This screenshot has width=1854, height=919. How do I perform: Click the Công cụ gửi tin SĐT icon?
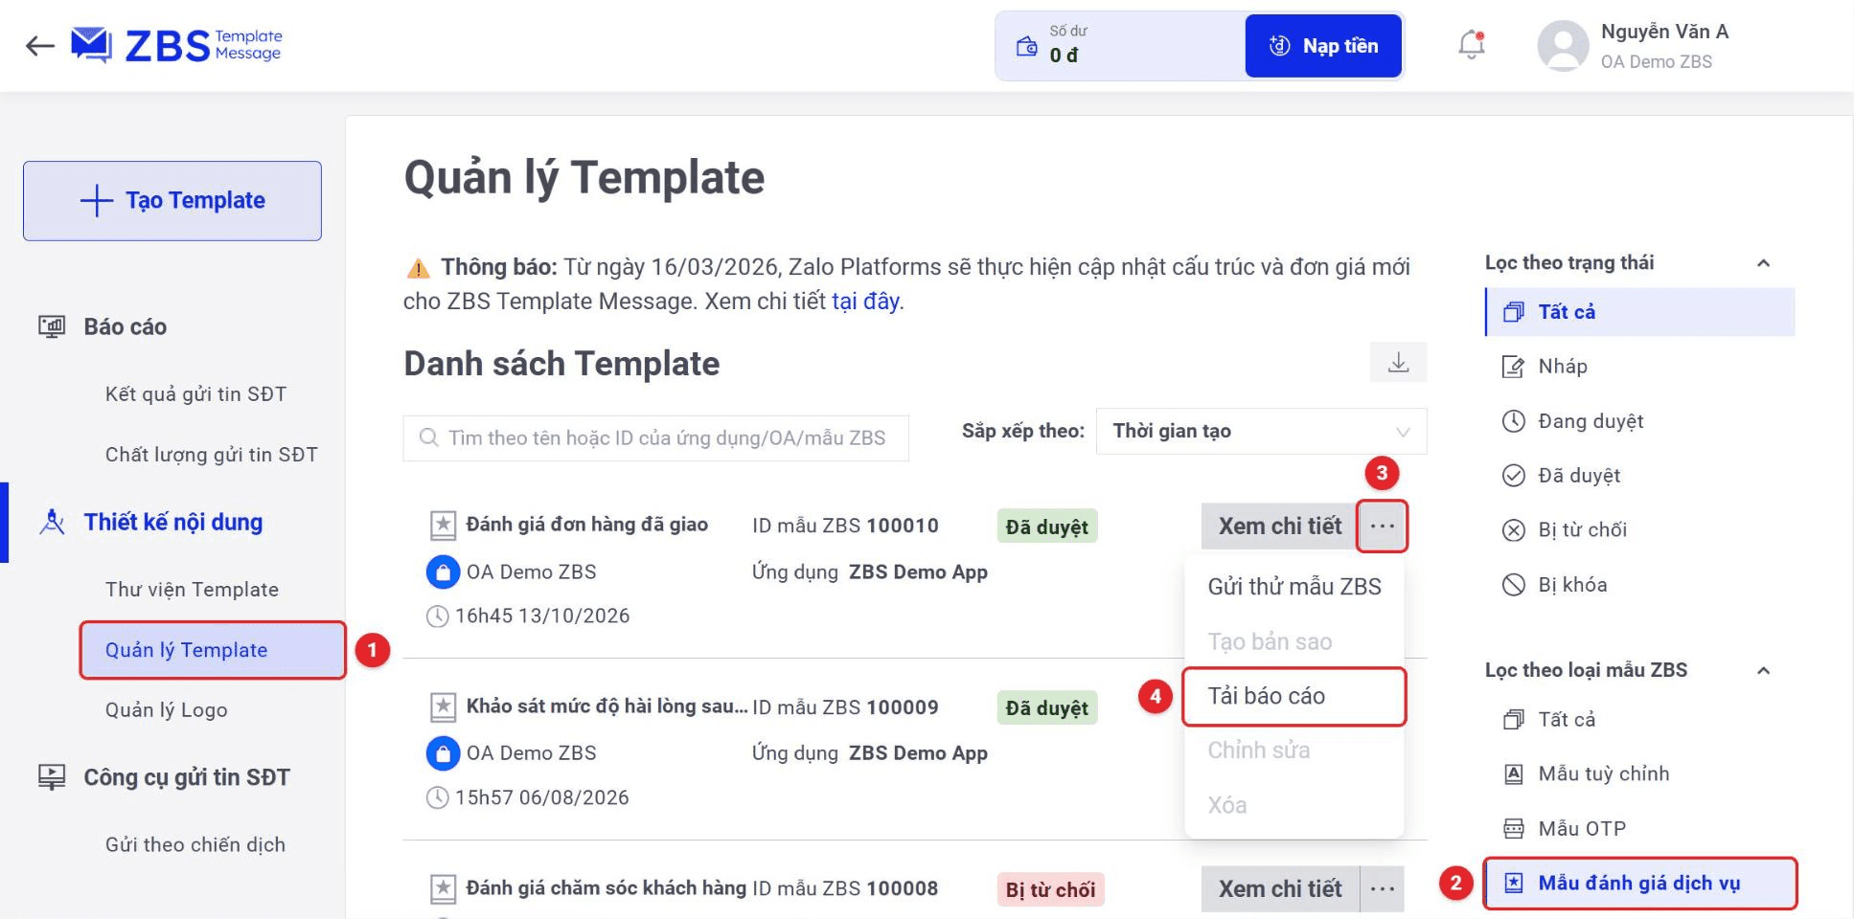52,776
